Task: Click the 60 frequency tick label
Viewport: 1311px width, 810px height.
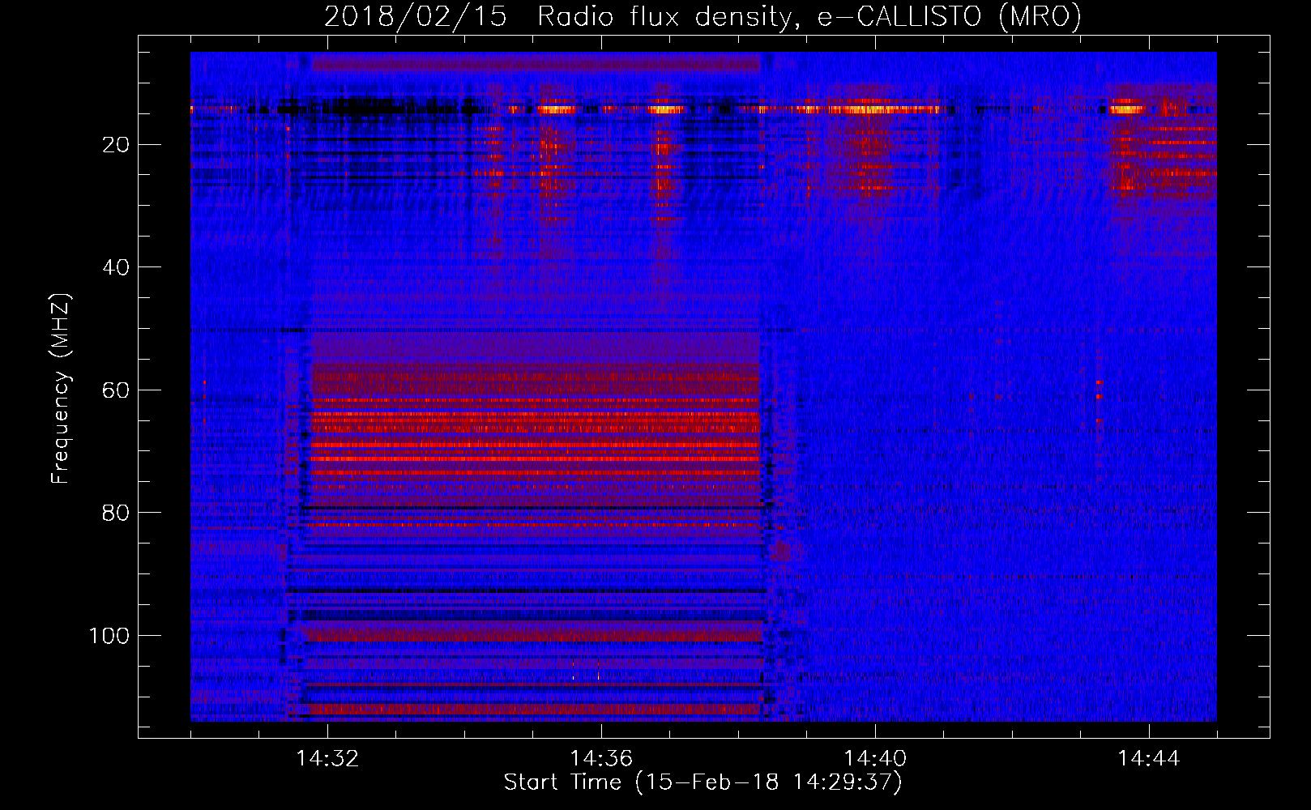Action: click(117, 390)
